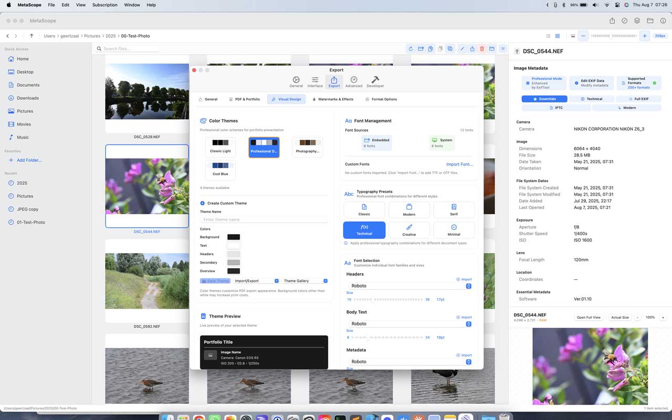Click the Import Font... link
The width and height of the screenshot is (672, 420).
tap(459, 164)
